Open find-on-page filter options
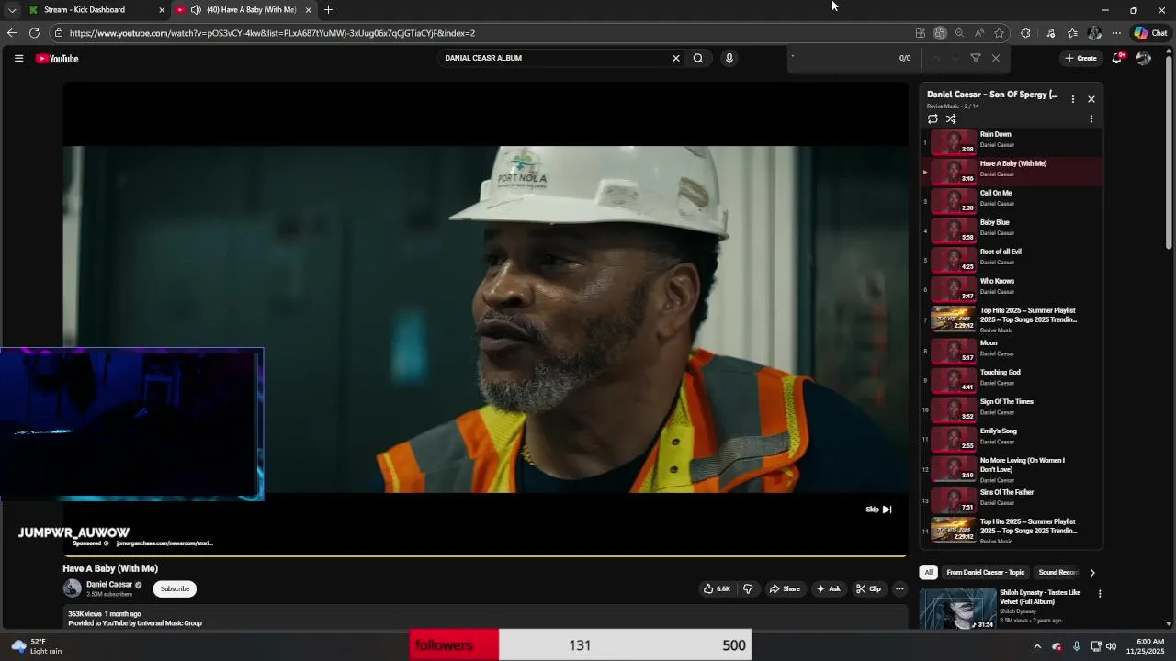 (x=976, y=58)
